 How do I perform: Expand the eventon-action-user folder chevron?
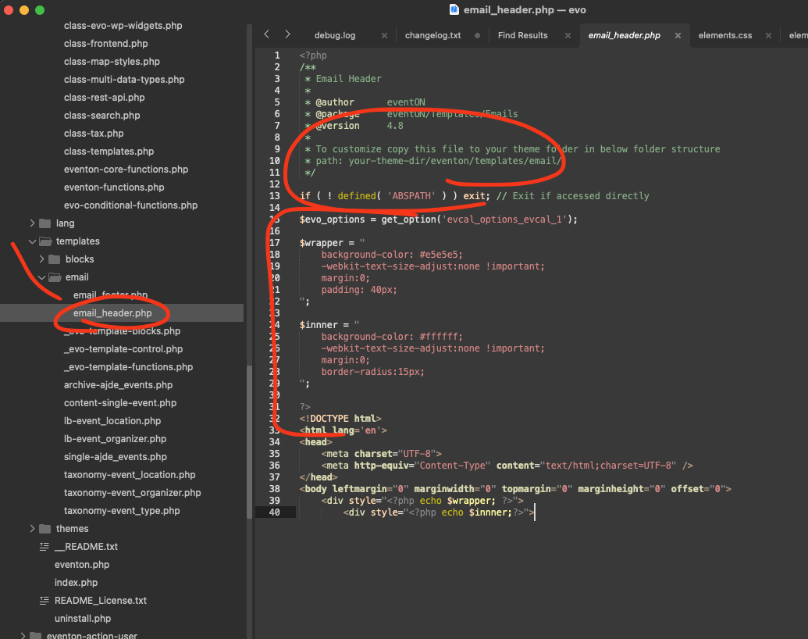click(x=23, y=635)
